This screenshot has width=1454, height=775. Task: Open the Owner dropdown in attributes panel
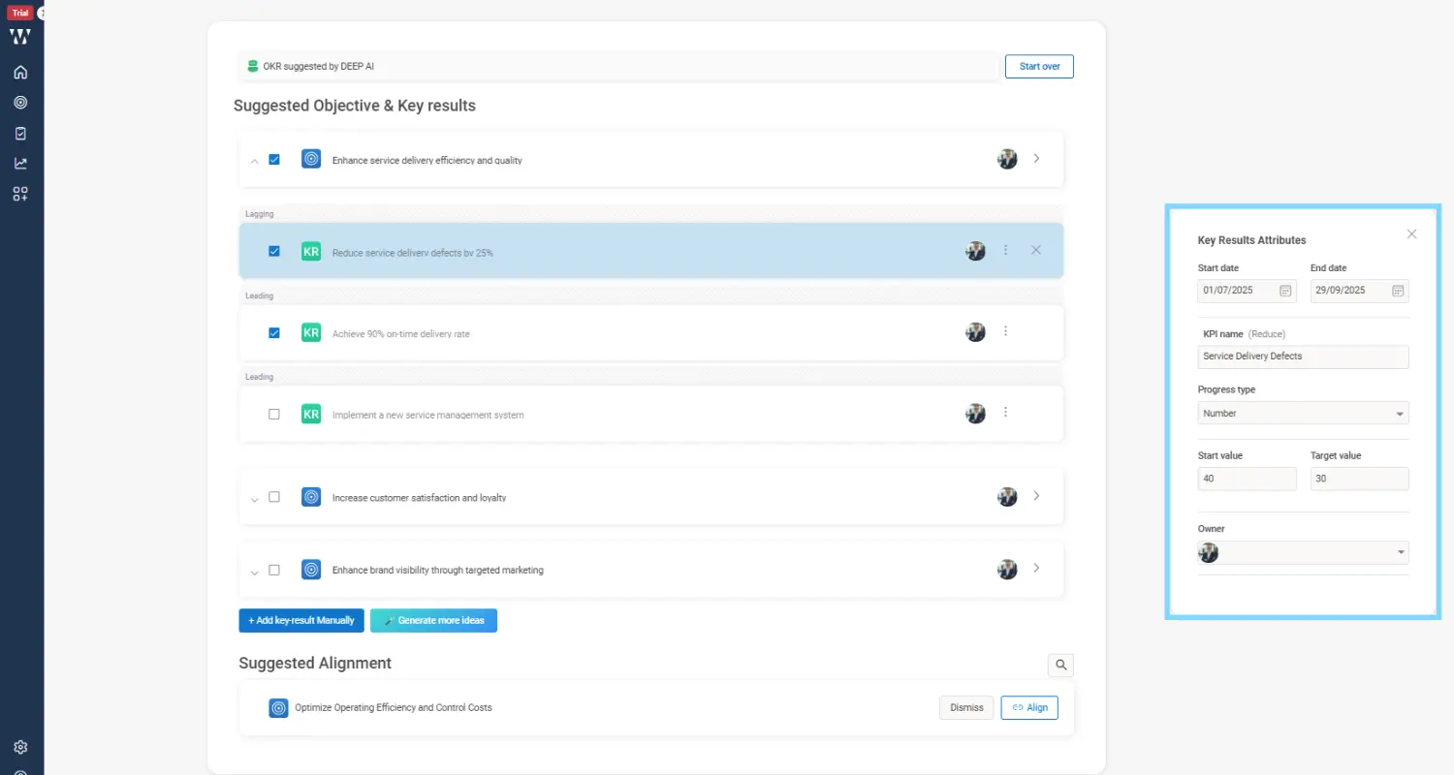point(1303,552)
